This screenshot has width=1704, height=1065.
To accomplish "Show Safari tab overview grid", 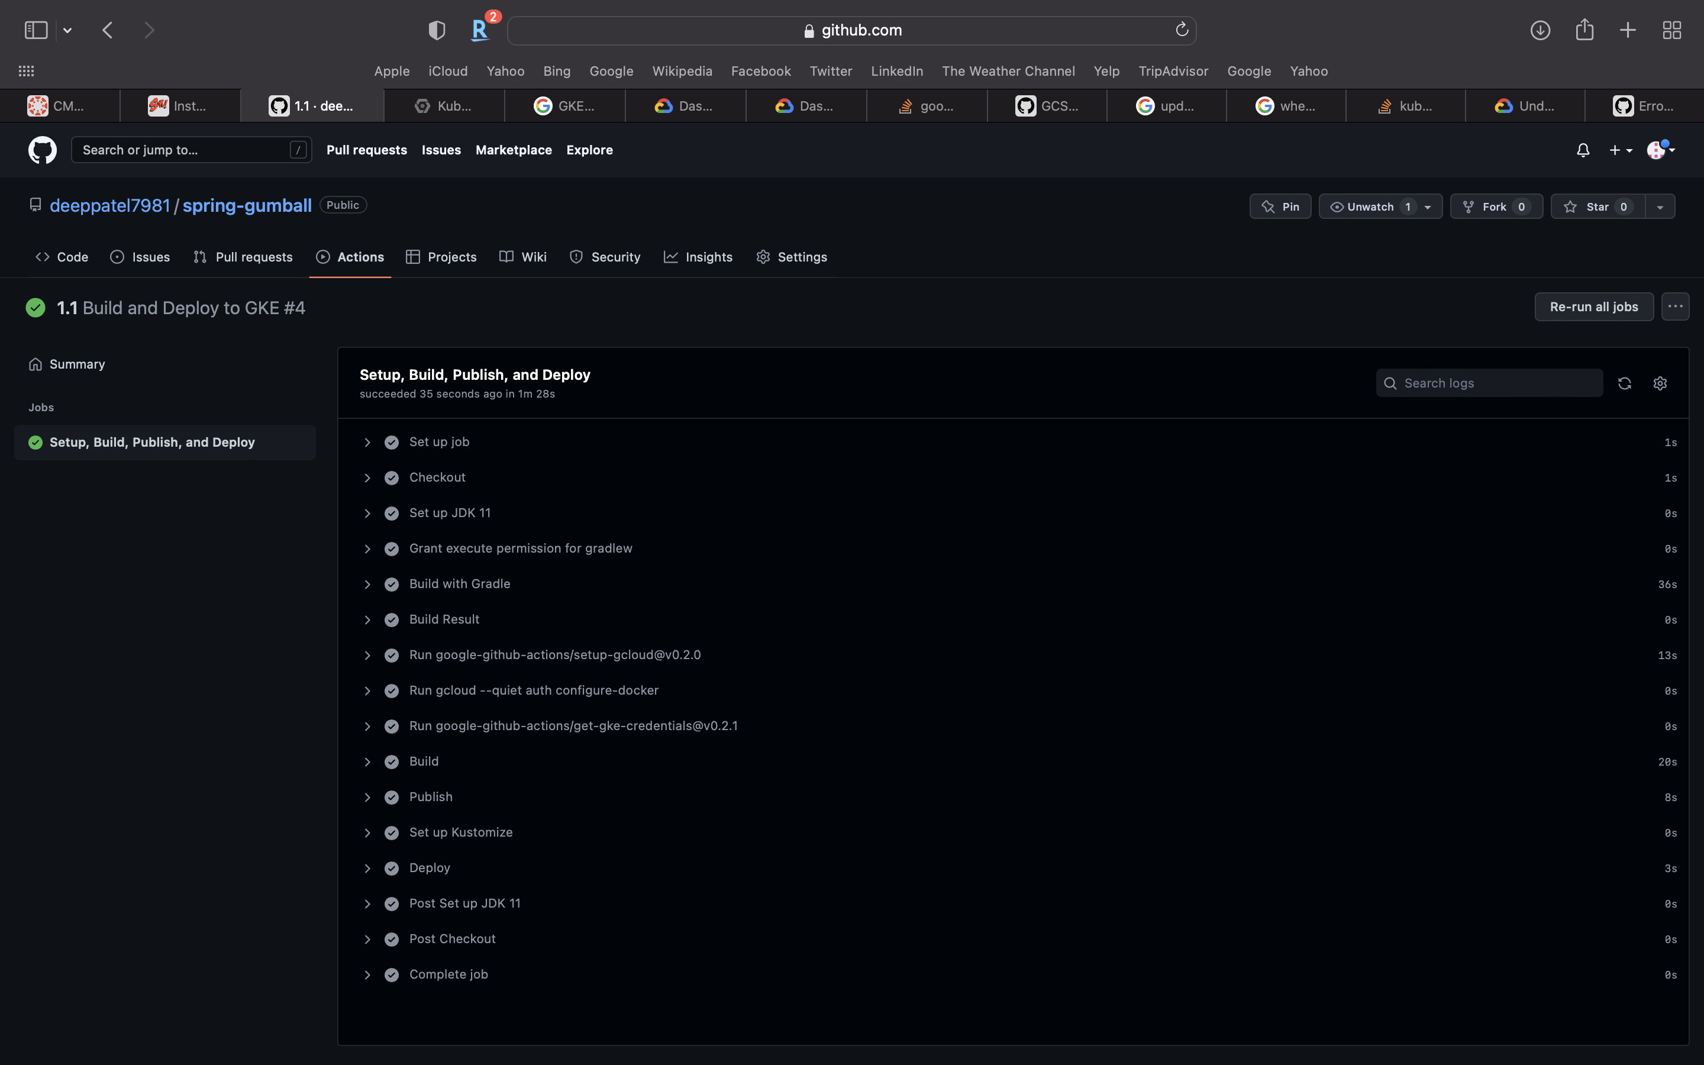I will pos(1671,30).
